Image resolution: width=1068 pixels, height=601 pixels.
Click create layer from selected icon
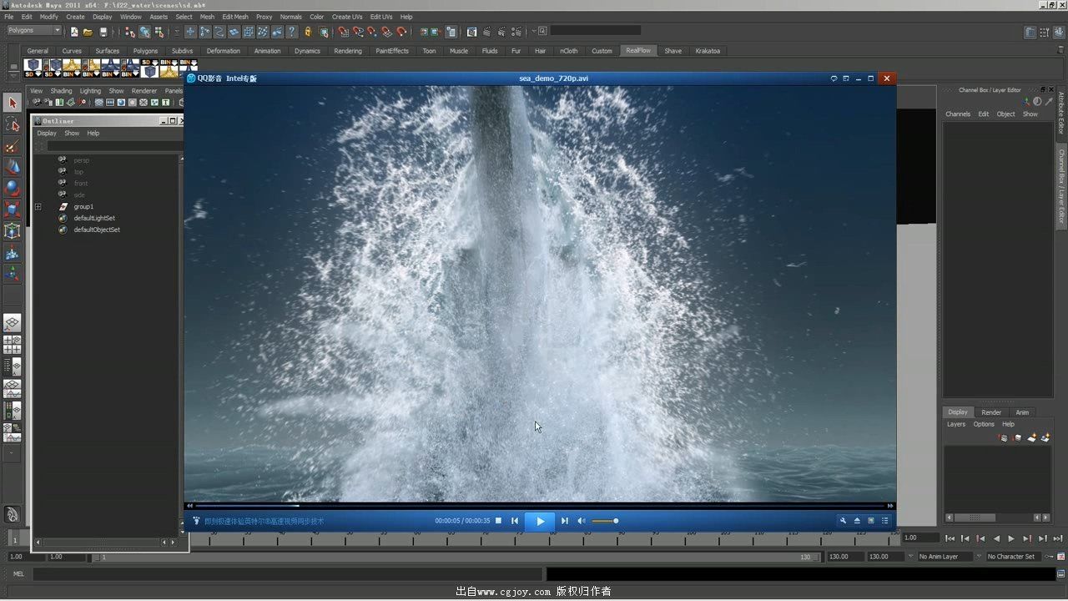coord(1045,437)
